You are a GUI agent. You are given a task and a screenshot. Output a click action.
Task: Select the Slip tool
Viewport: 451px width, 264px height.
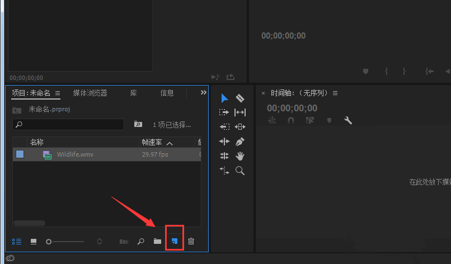pyautogui.click(x=240, y=112)
